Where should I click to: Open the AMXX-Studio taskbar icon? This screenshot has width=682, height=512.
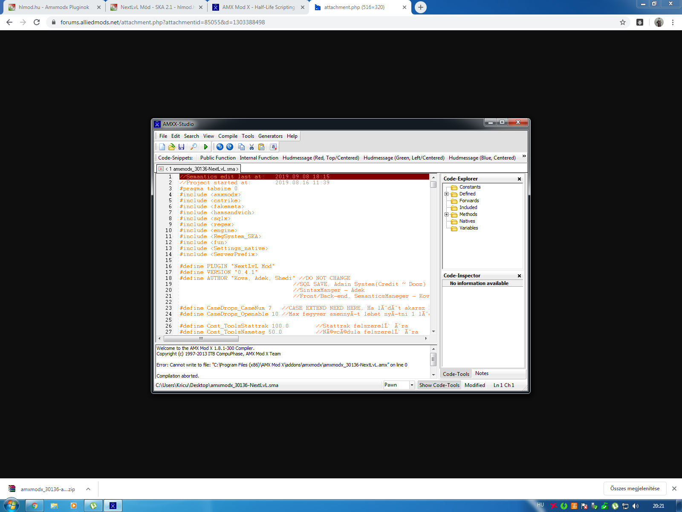point(113,506)
